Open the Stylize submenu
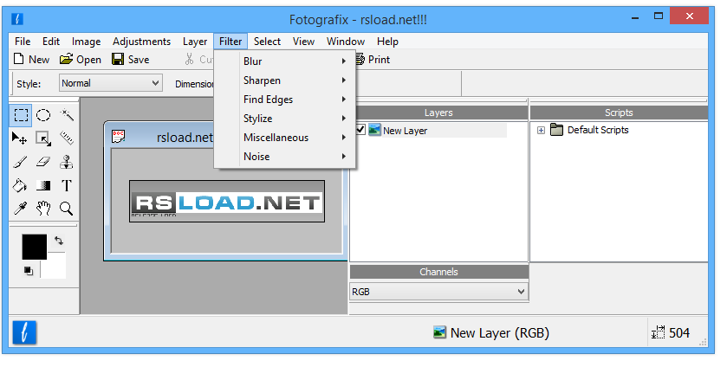 coord(285,119)
